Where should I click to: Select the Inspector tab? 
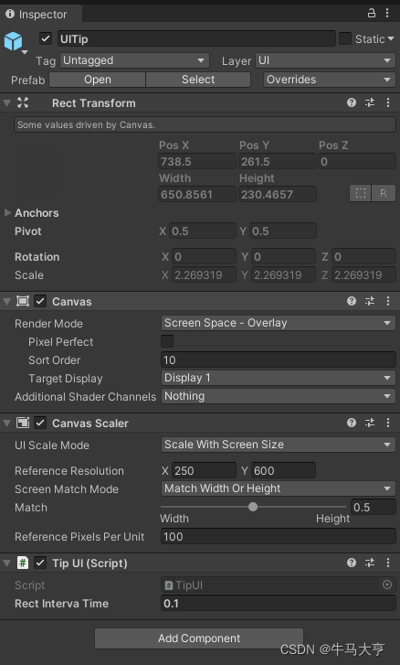click(41, 15)
